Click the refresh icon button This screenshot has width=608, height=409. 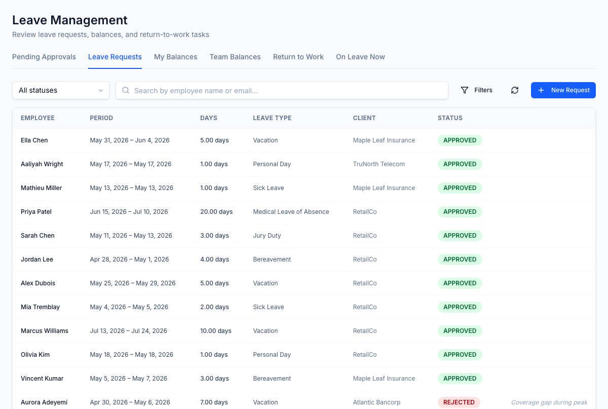point(515,90)
